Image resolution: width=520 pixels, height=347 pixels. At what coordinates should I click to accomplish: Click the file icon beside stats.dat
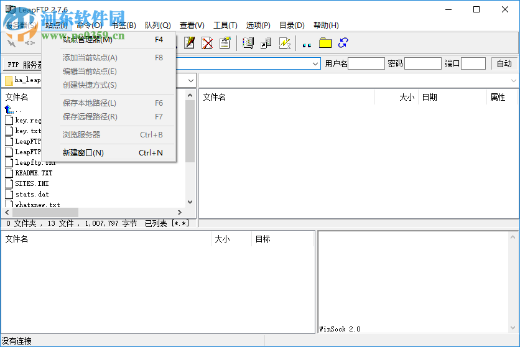(9, 194)
